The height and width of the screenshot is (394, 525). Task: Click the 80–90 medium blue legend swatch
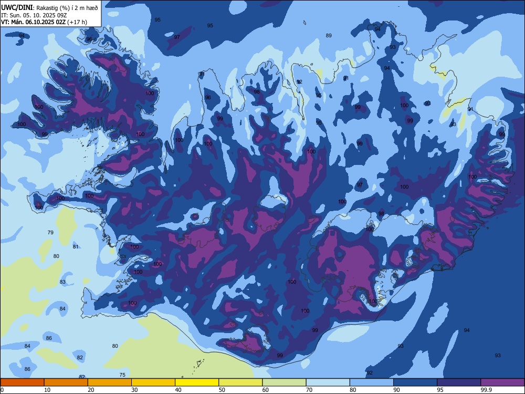(372, 382)
